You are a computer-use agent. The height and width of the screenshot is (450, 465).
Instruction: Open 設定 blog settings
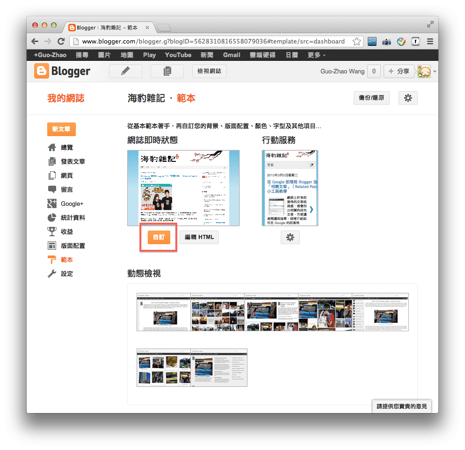(66, 273)
